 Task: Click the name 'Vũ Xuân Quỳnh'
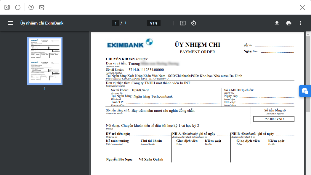tap(151, 159)
